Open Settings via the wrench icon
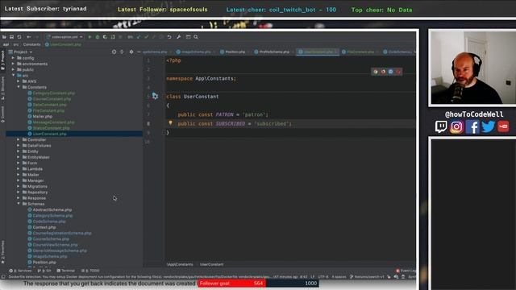Image resolution: width=516 pixels, height=290 pixels. (x=179, y=37)
